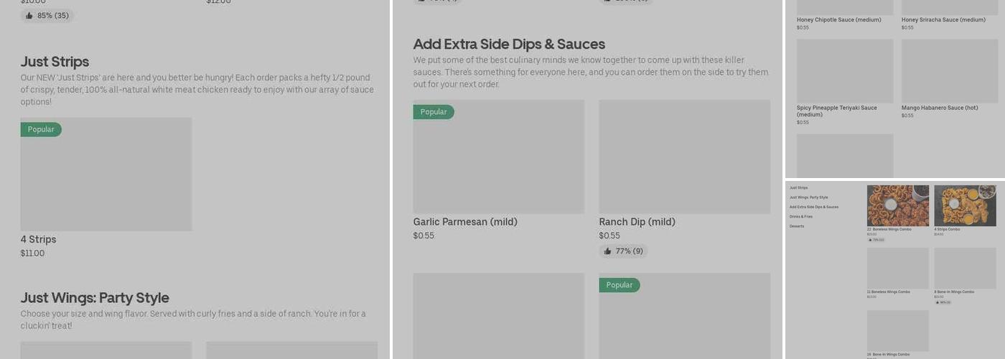This screenshot has height=359, width=1005.
Task: Select the 22 Boneless Wings Combo photo
Action: click(x=897, y=205)
